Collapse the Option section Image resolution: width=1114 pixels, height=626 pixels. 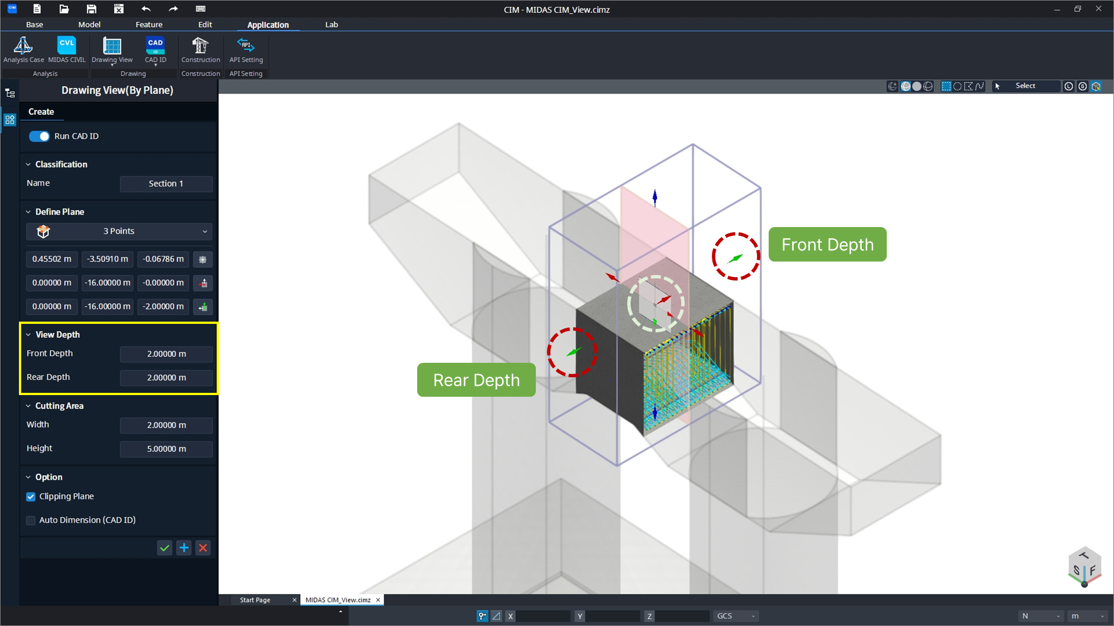point(28,477)
